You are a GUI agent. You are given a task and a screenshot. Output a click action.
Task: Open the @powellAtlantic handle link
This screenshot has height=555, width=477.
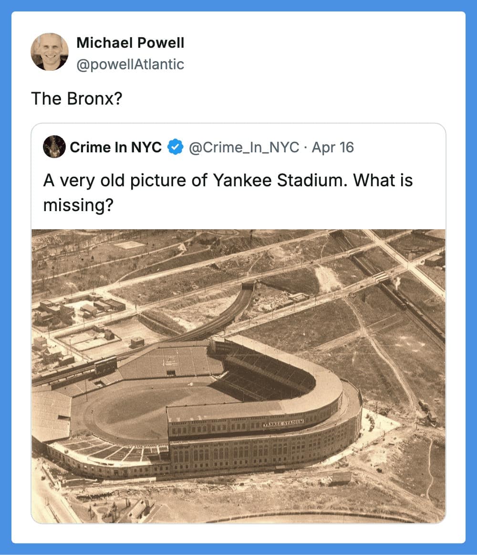(x=130, y=64)
